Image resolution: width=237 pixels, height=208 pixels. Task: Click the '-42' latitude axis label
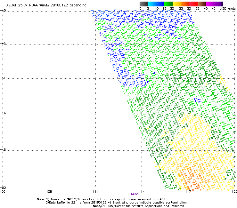(3, 43)
